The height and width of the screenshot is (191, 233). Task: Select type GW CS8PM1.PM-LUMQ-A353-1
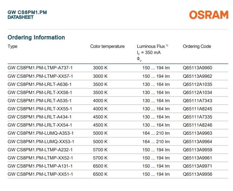coord(41,133)
